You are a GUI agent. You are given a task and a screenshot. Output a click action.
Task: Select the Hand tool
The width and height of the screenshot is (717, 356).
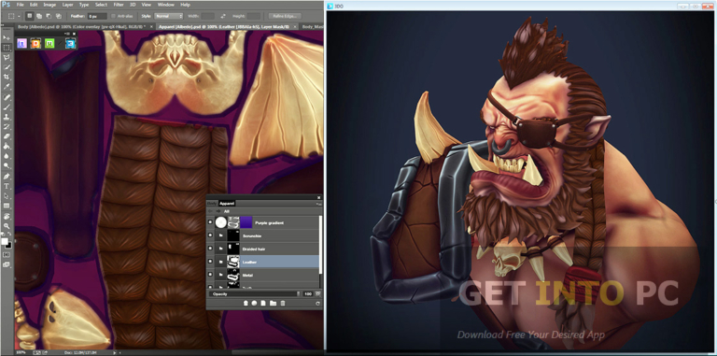coord(7,216)
